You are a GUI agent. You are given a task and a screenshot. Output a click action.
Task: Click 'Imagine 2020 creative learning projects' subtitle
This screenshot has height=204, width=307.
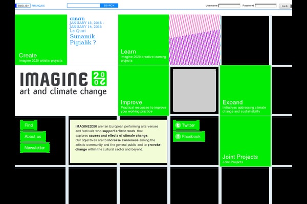click(x=143, y=59)
